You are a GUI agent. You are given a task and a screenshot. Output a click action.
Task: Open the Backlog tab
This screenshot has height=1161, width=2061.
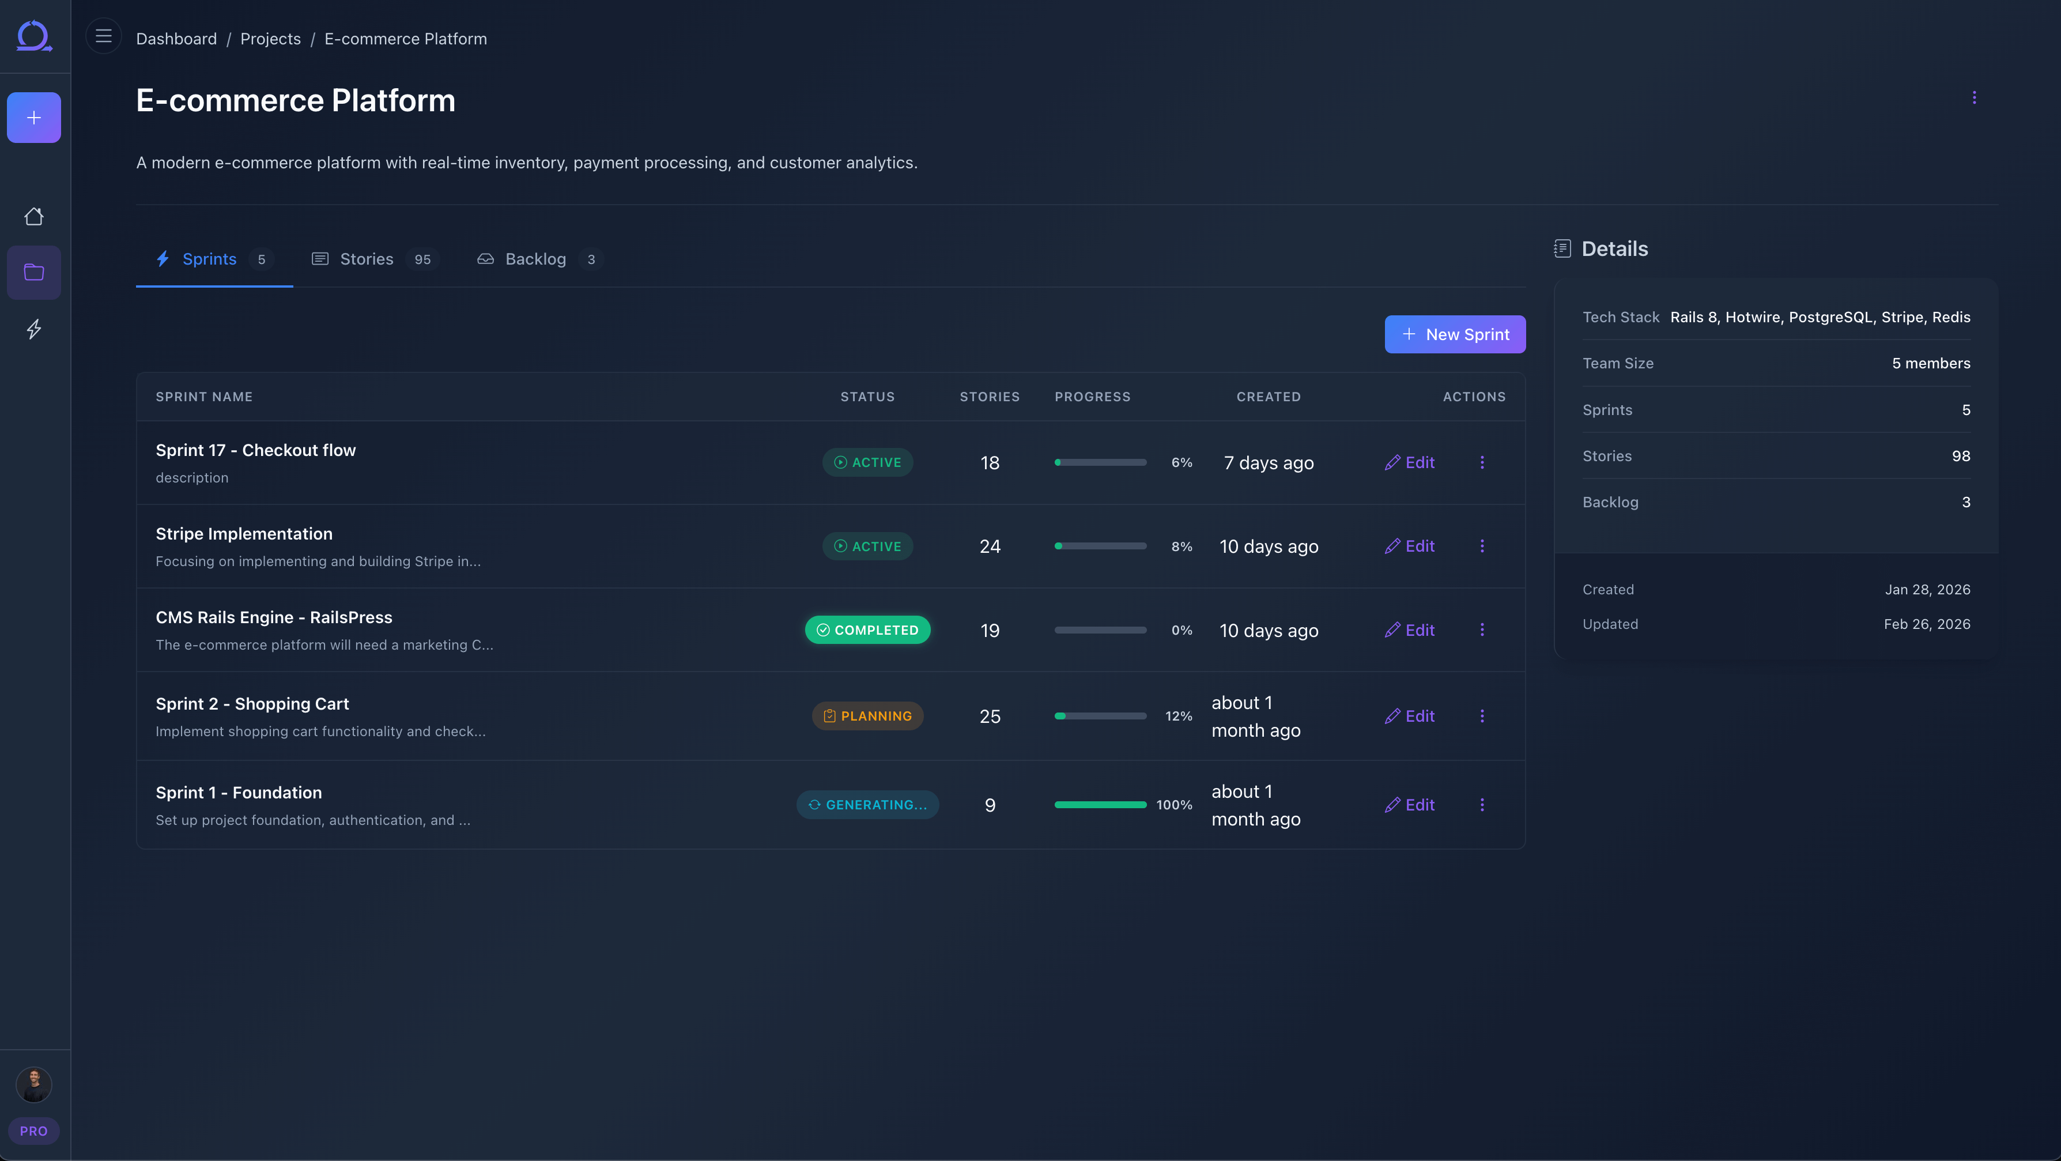tap(534, 258)
